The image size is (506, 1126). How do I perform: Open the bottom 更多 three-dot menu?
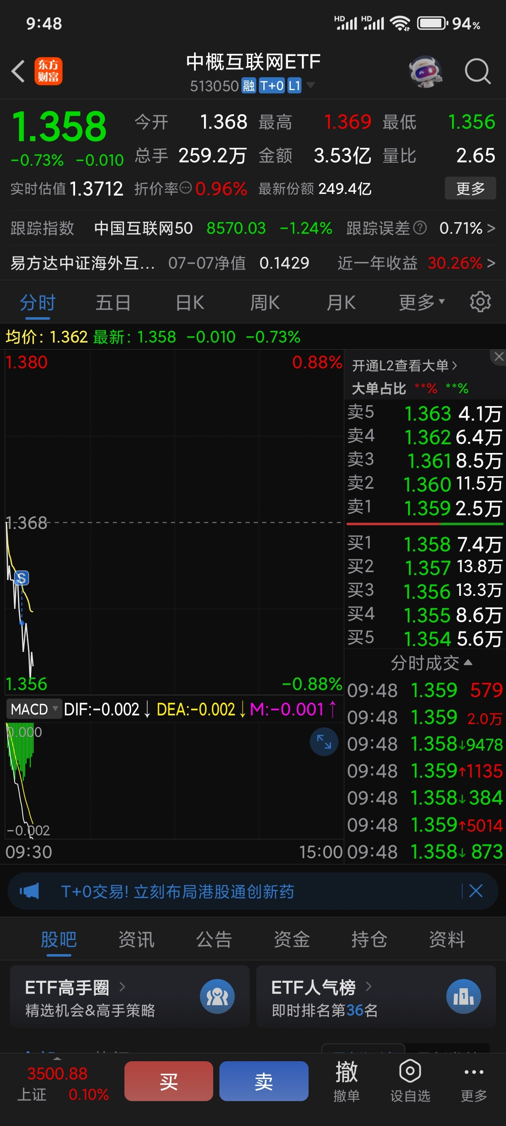pos(474,1082)
